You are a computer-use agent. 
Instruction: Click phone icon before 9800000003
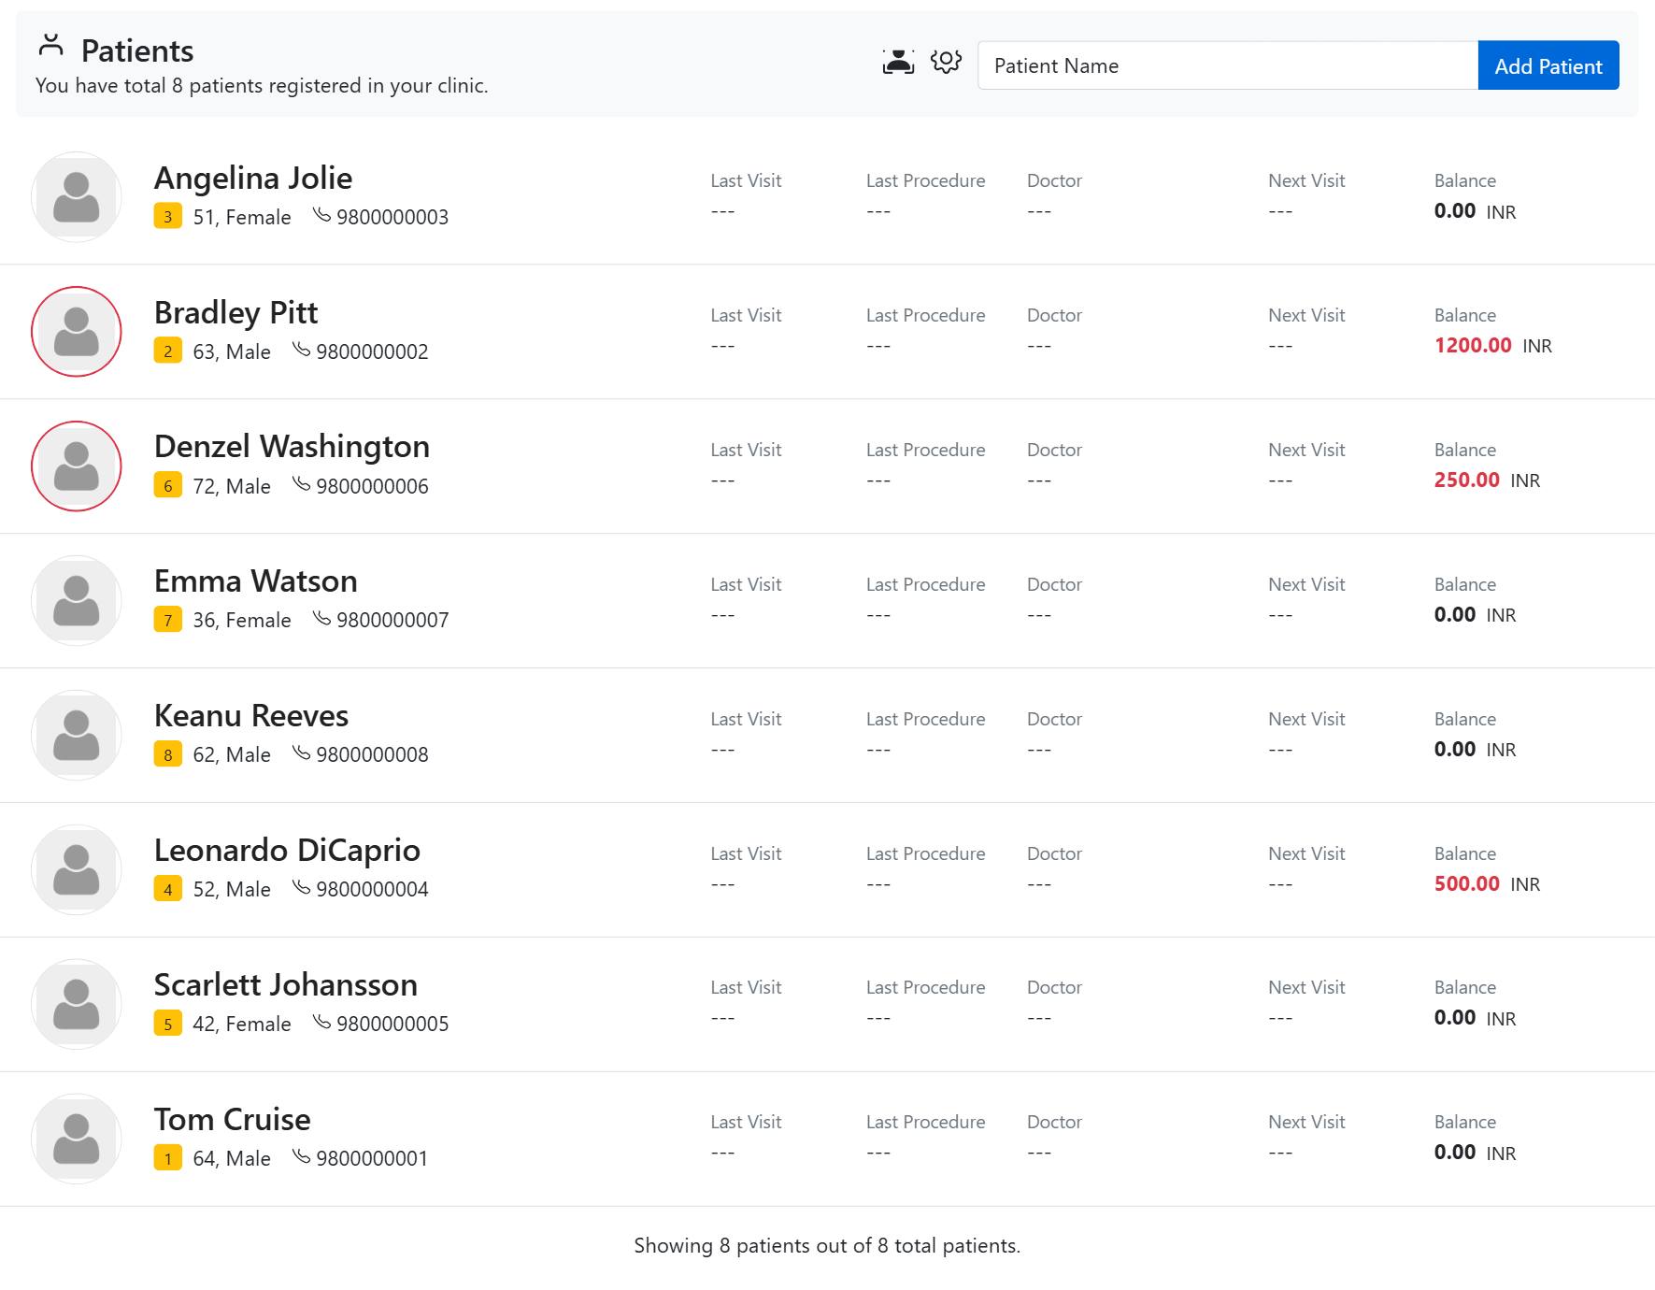321,215
